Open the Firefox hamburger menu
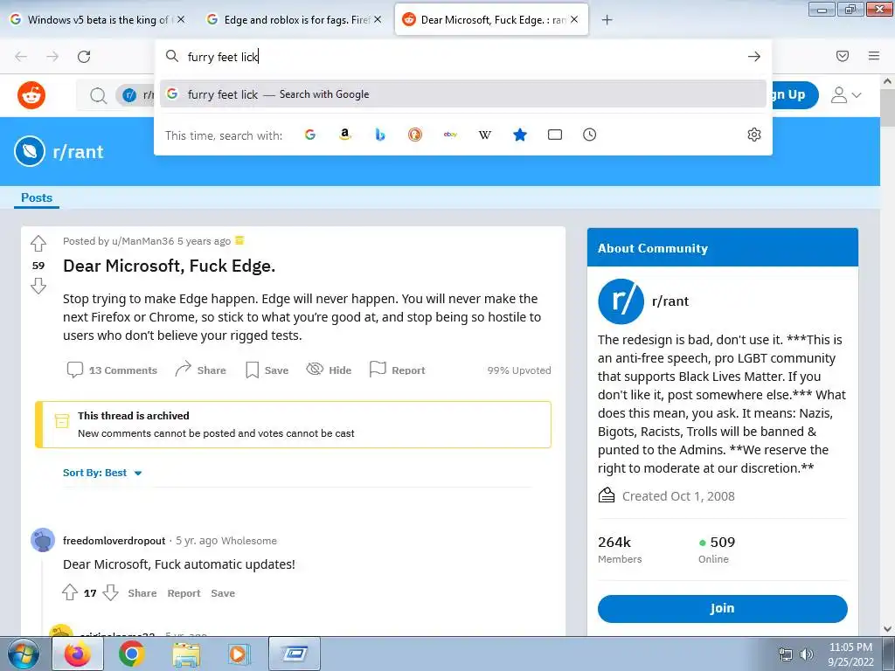The image size is (895, 671). (874, 56)
